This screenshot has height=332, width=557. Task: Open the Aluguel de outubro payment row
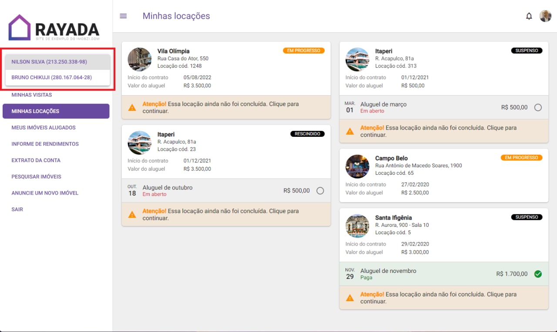[226, 191]
